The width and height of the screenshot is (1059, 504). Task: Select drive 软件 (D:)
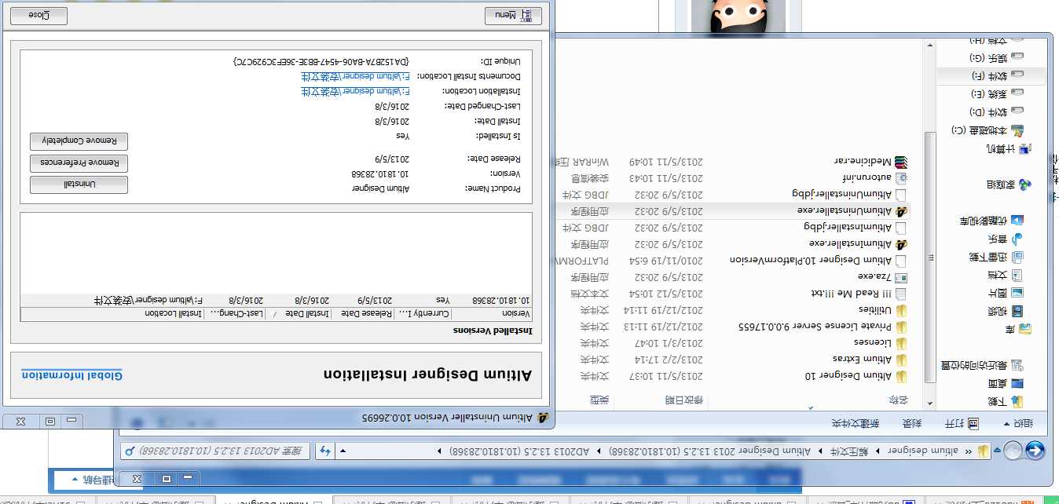tap(996, 112)
